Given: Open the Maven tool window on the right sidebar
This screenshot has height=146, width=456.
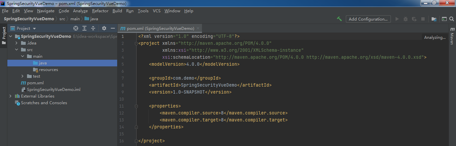Looking at the screenshot, I should coord(452,36).
